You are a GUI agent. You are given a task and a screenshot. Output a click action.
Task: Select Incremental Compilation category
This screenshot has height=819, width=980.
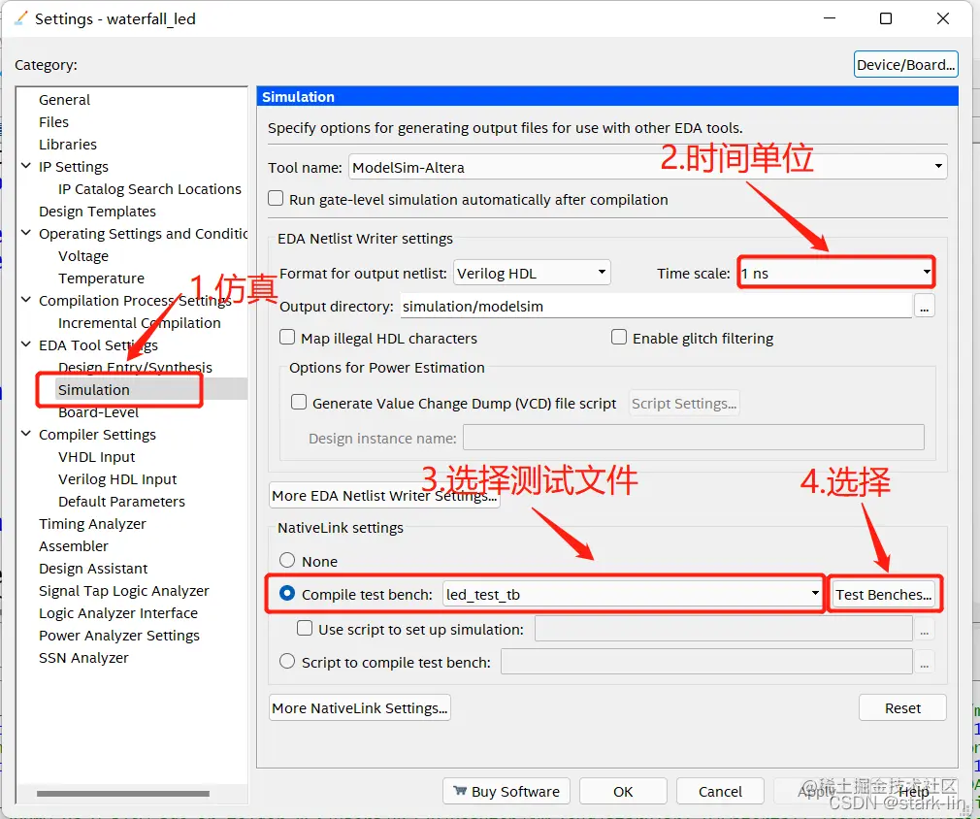[x=140, y=323]
